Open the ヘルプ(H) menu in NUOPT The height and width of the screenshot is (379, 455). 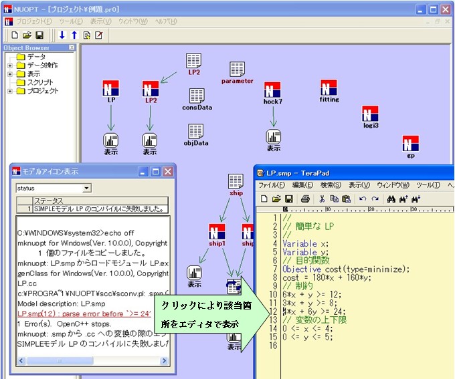coord(166,21)
